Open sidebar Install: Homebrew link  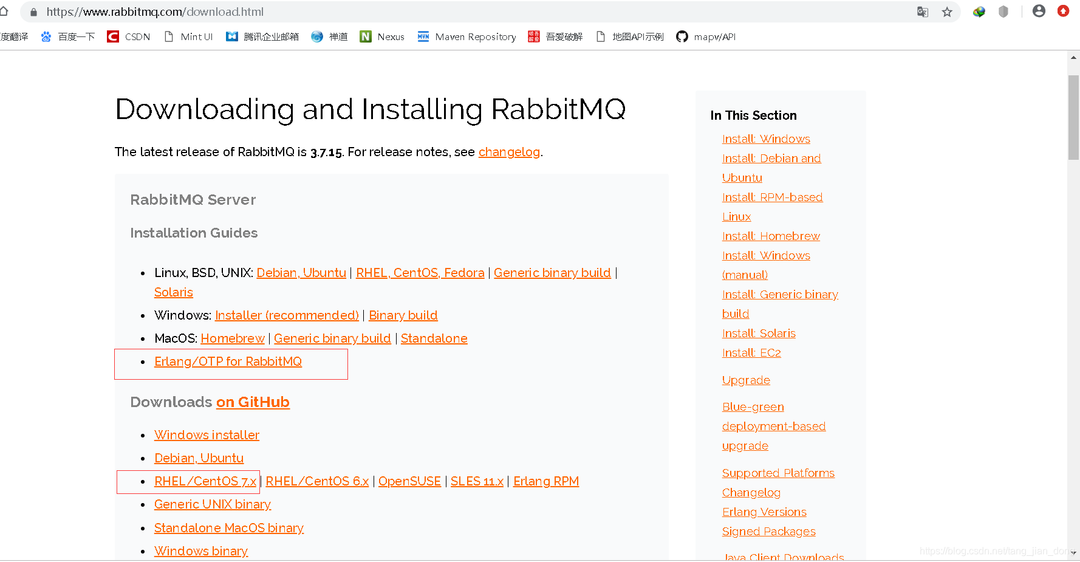click(771, 236)
